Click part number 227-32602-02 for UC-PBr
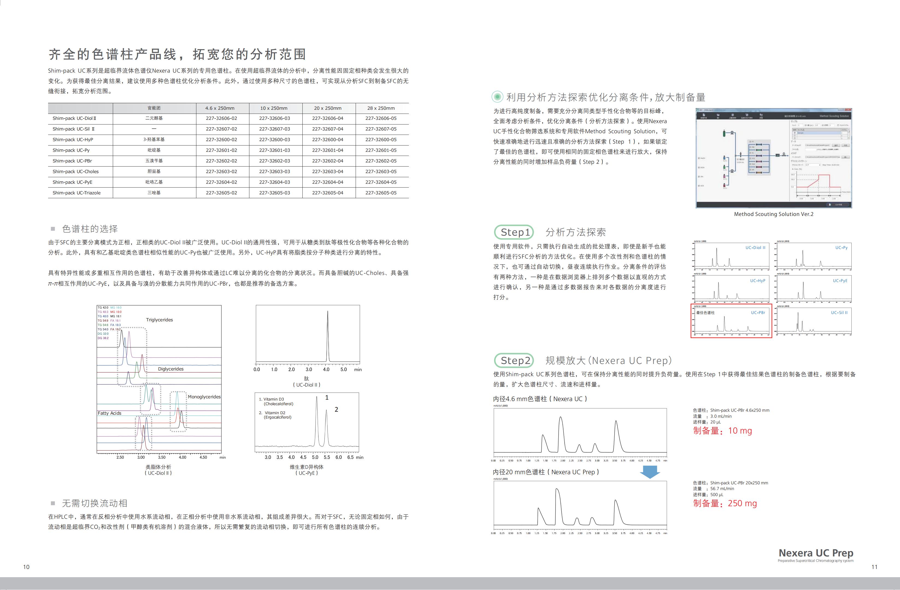The width and height of the screenshot is (900, 590). pyautogui.click(x=221, y=161)
